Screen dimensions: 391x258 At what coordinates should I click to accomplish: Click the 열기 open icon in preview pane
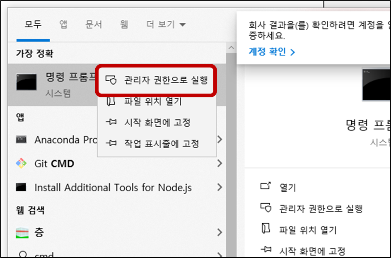point(265,186)
